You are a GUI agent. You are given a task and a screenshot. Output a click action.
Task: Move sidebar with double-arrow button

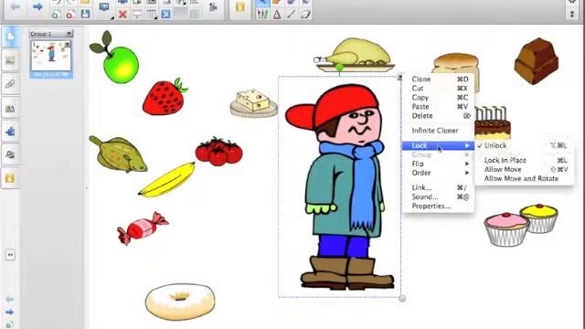pyautogui.click(x=10, y=255)
